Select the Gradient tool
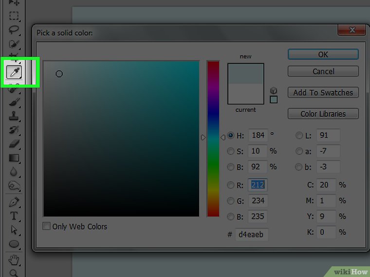Viewport: 370px width, 277px height. (14, 158)
